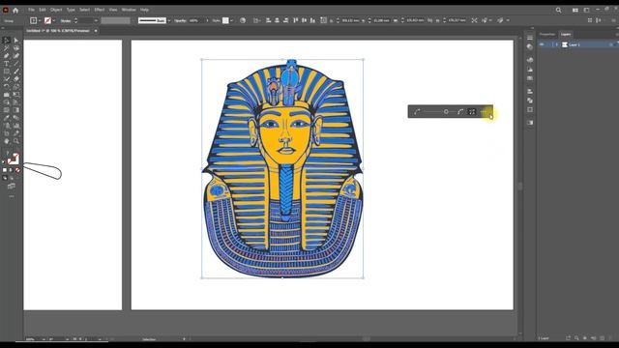This screenshot has height=348, width=619.
Task: Open Arrange Documents icon
Action: [x=575, y=10]
